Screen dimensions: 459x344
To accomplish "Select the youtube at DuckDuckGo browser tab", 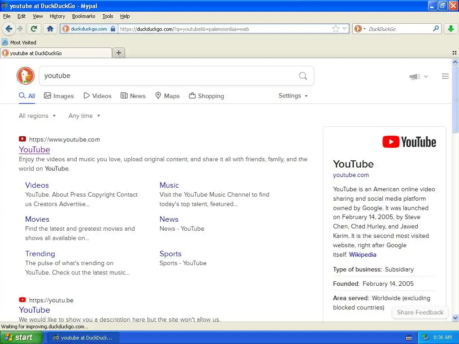I will [x=56, y=53].
